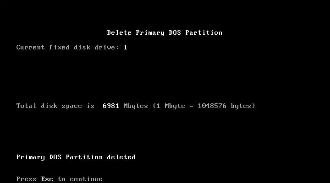The image size is (330, 183).
Task: Click the word space in disk line
Action: click(x=71, y=106)
